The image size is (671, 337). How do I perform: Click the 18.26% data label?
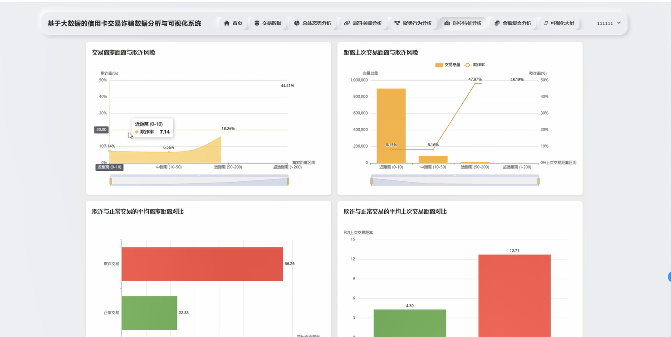(228, 129)
